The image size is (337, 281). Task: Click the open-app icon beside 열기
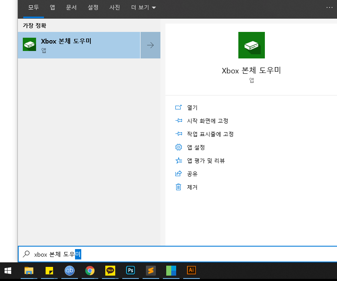pyautogui.click(x=178, y=107)
